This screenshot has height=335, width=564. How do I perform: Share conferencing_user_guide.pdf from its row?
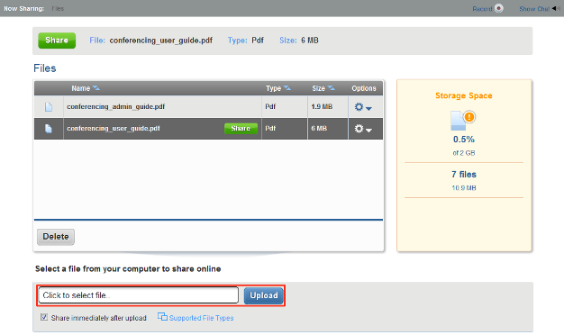click(x=241, y=128)
